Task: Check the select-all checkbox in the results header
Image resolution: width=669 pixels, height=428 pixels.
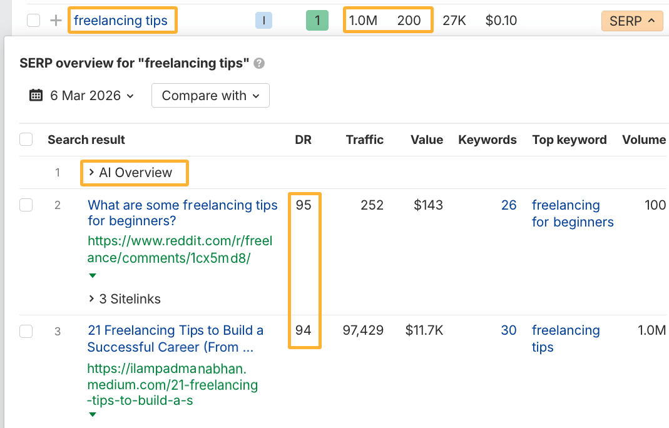Action: (x=26, y=140)
